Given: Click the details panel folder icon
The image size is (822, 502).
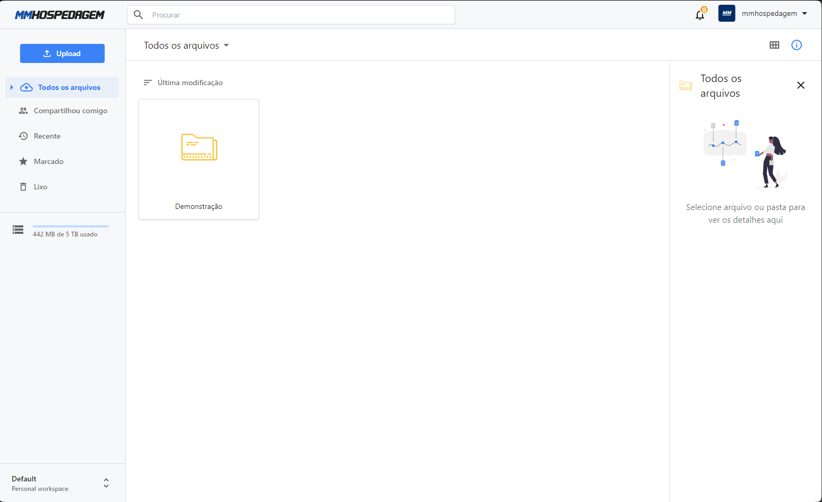Looking at the screenshot, I should (686, 85).
